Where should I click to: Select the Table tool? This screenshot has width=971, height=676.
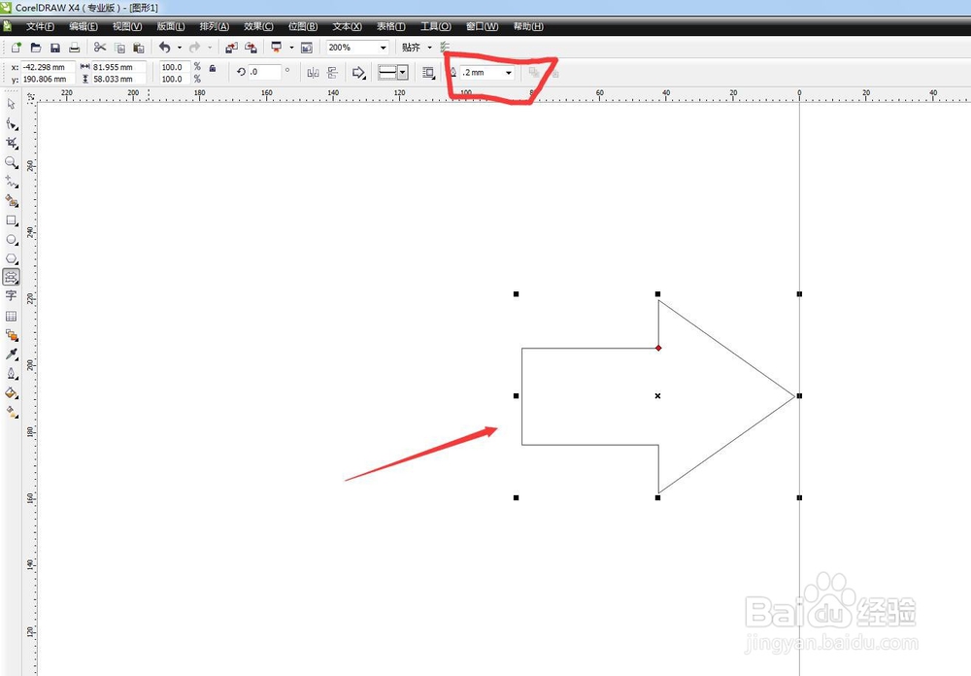pos(11,316)
